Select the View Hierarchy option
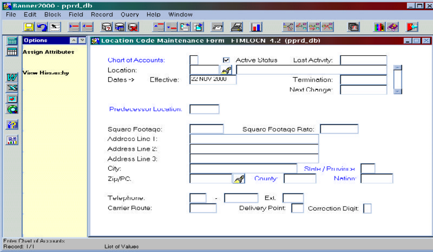This screenshot has width=433, height=252. tap(46, 73)
